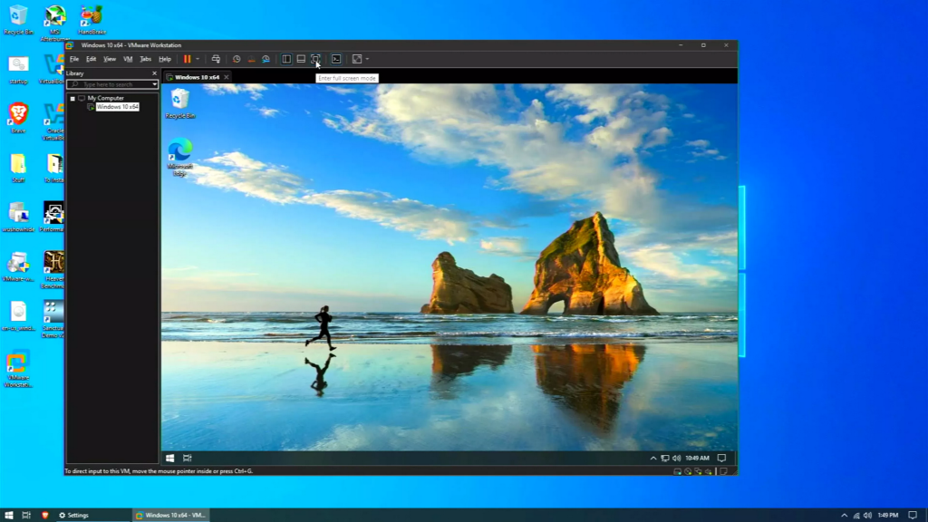The width and height of the screenshot is (928, 522).
Task: Take a snapshot of this virtual machine
Action: 237,59
